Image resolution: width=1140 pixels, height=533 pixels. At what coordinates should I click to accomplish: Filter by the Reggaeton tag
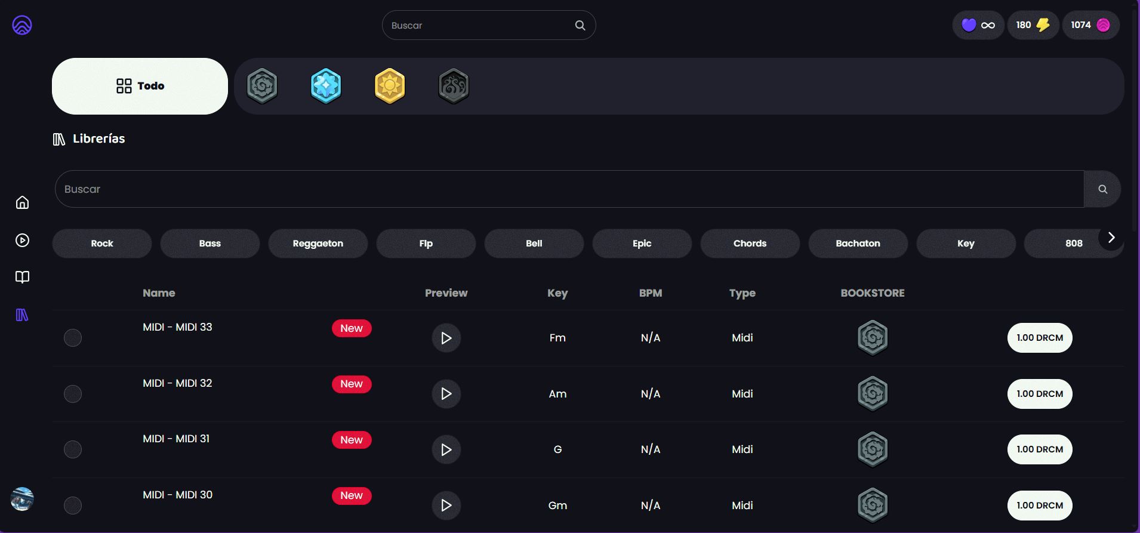pyautogui.click(x=318, y=244)
